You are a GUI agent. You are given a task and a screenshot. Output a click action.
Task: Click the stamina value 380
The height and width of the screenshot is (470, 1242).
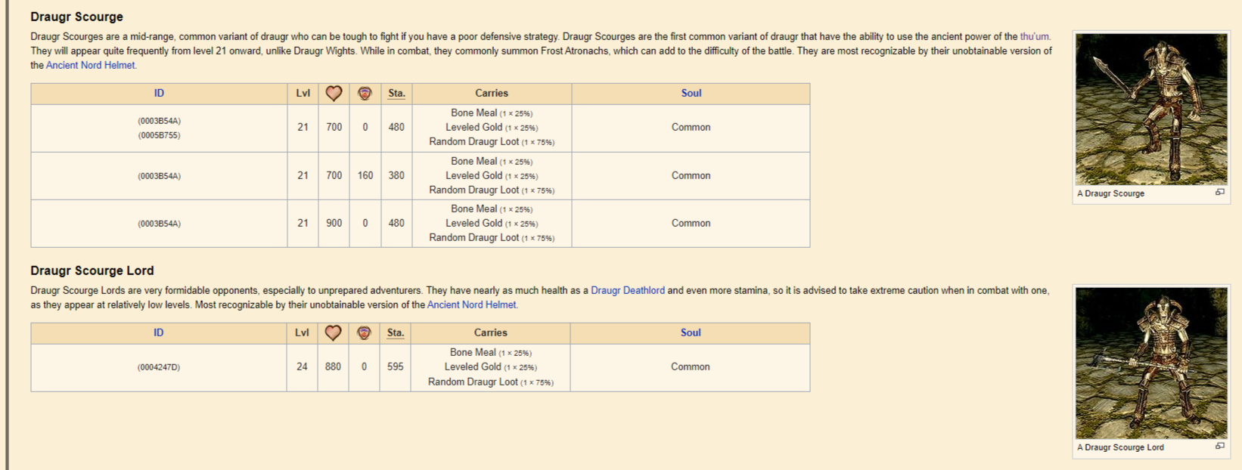click(396, 175)
